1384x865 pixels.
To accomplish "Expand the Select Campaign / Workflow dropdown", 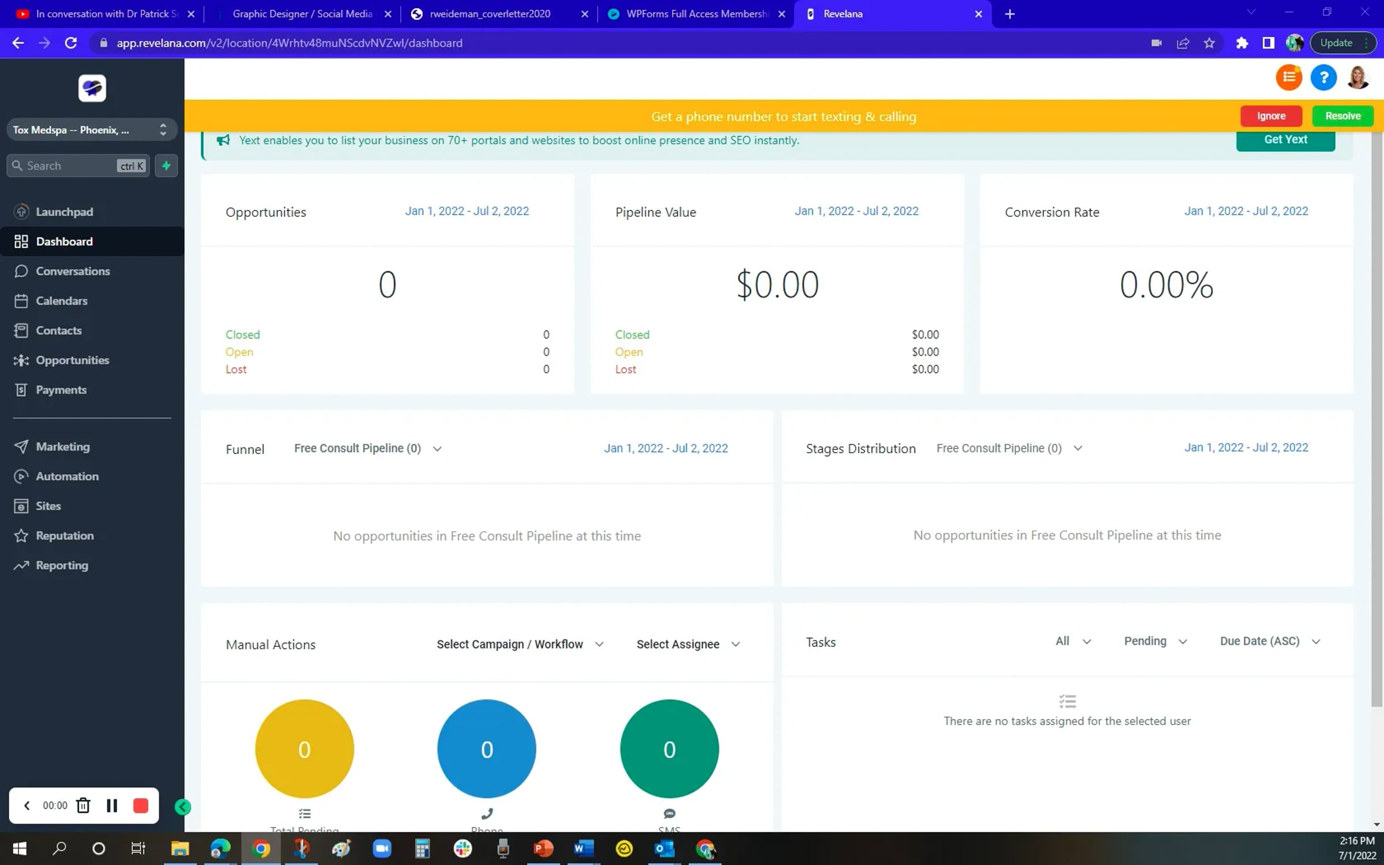I will (x=520, y=644).
